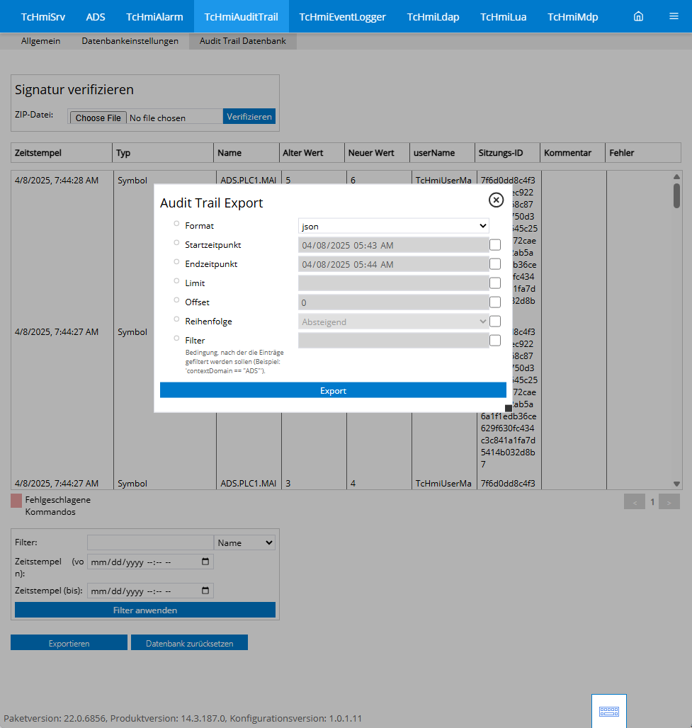Switch to the TcHmiLua tab

[x=503, y=17]
